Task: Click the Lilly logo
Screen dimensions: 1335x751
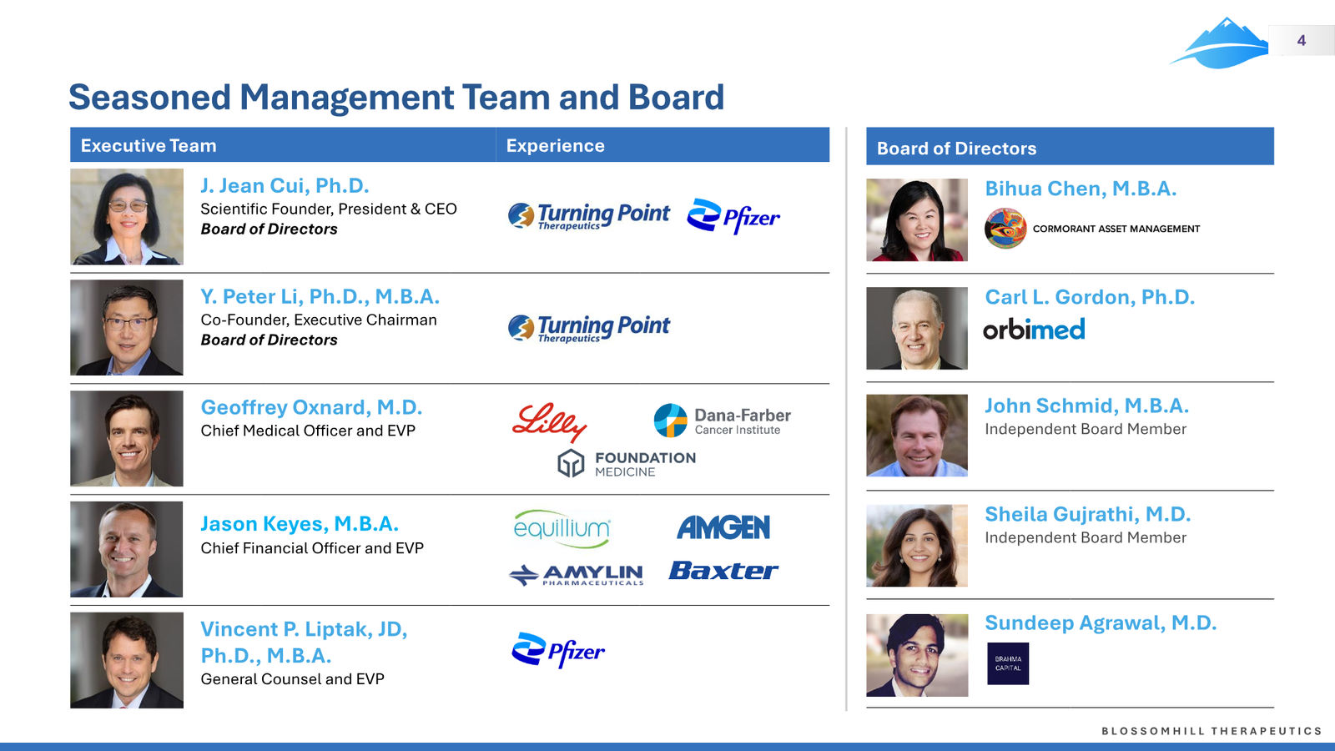Action: (549, 421)
